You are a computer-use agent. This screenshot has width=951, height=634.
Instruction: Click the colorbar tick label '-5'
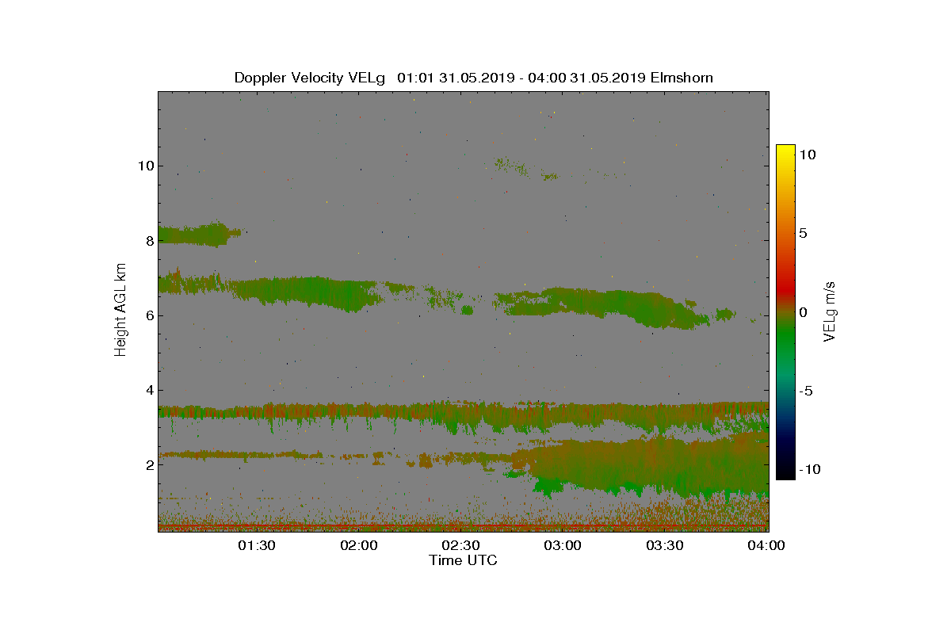click(806, 391)
